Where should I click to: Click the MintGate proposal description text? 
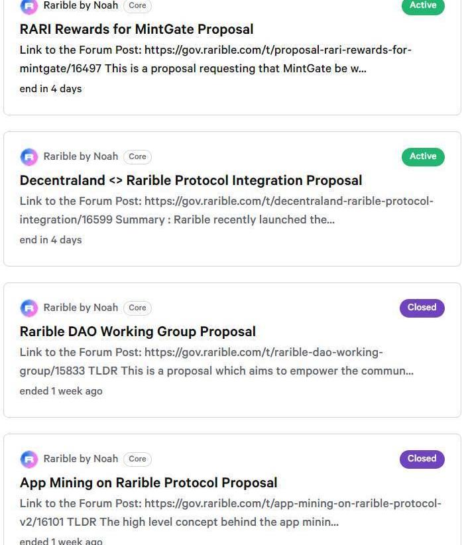click(215, 59)
